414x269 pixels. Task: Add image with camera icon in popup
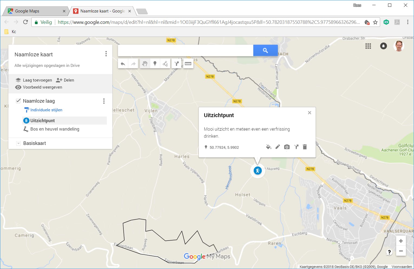tap(287, 147)
